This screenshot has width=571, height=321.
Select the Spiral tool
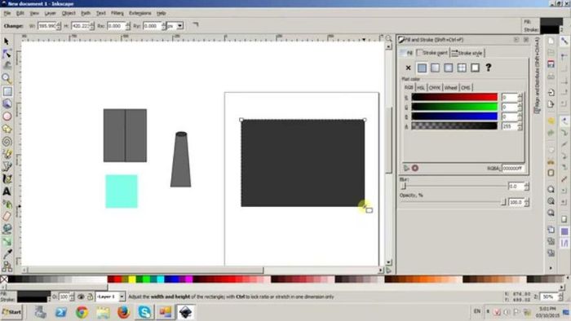pos(7,142)
